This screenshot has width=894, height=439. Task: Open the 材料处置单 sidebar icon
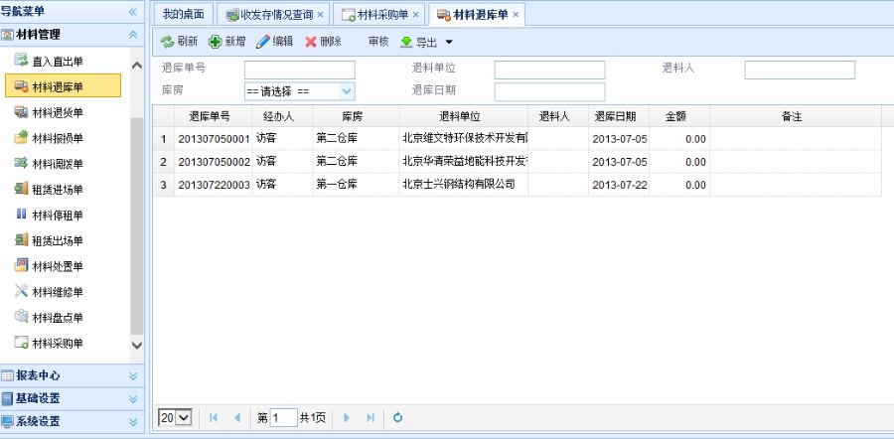[x=21, y=266]
